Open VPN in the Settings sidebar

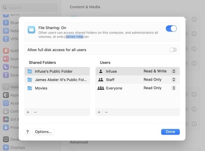coord(11,39)
